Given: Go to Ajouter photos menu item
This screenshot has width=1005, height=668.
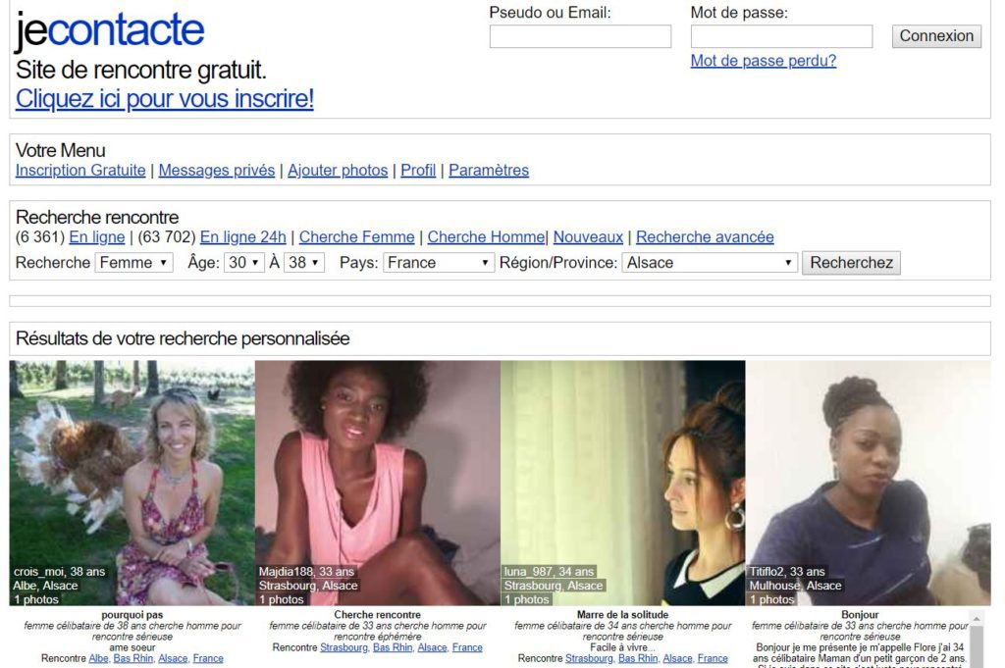Looking at the screenshot, I should coord(338,171).
